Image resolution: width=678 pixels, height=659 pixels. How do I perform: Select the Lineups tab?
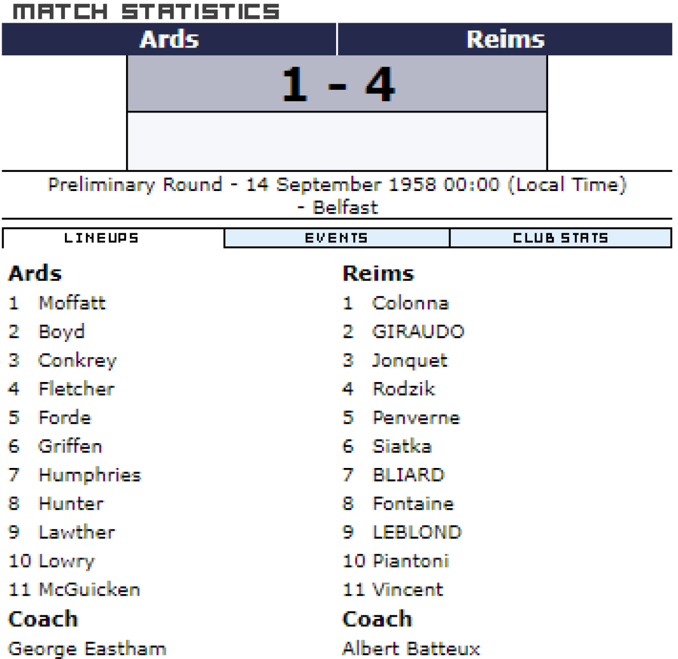101,238
